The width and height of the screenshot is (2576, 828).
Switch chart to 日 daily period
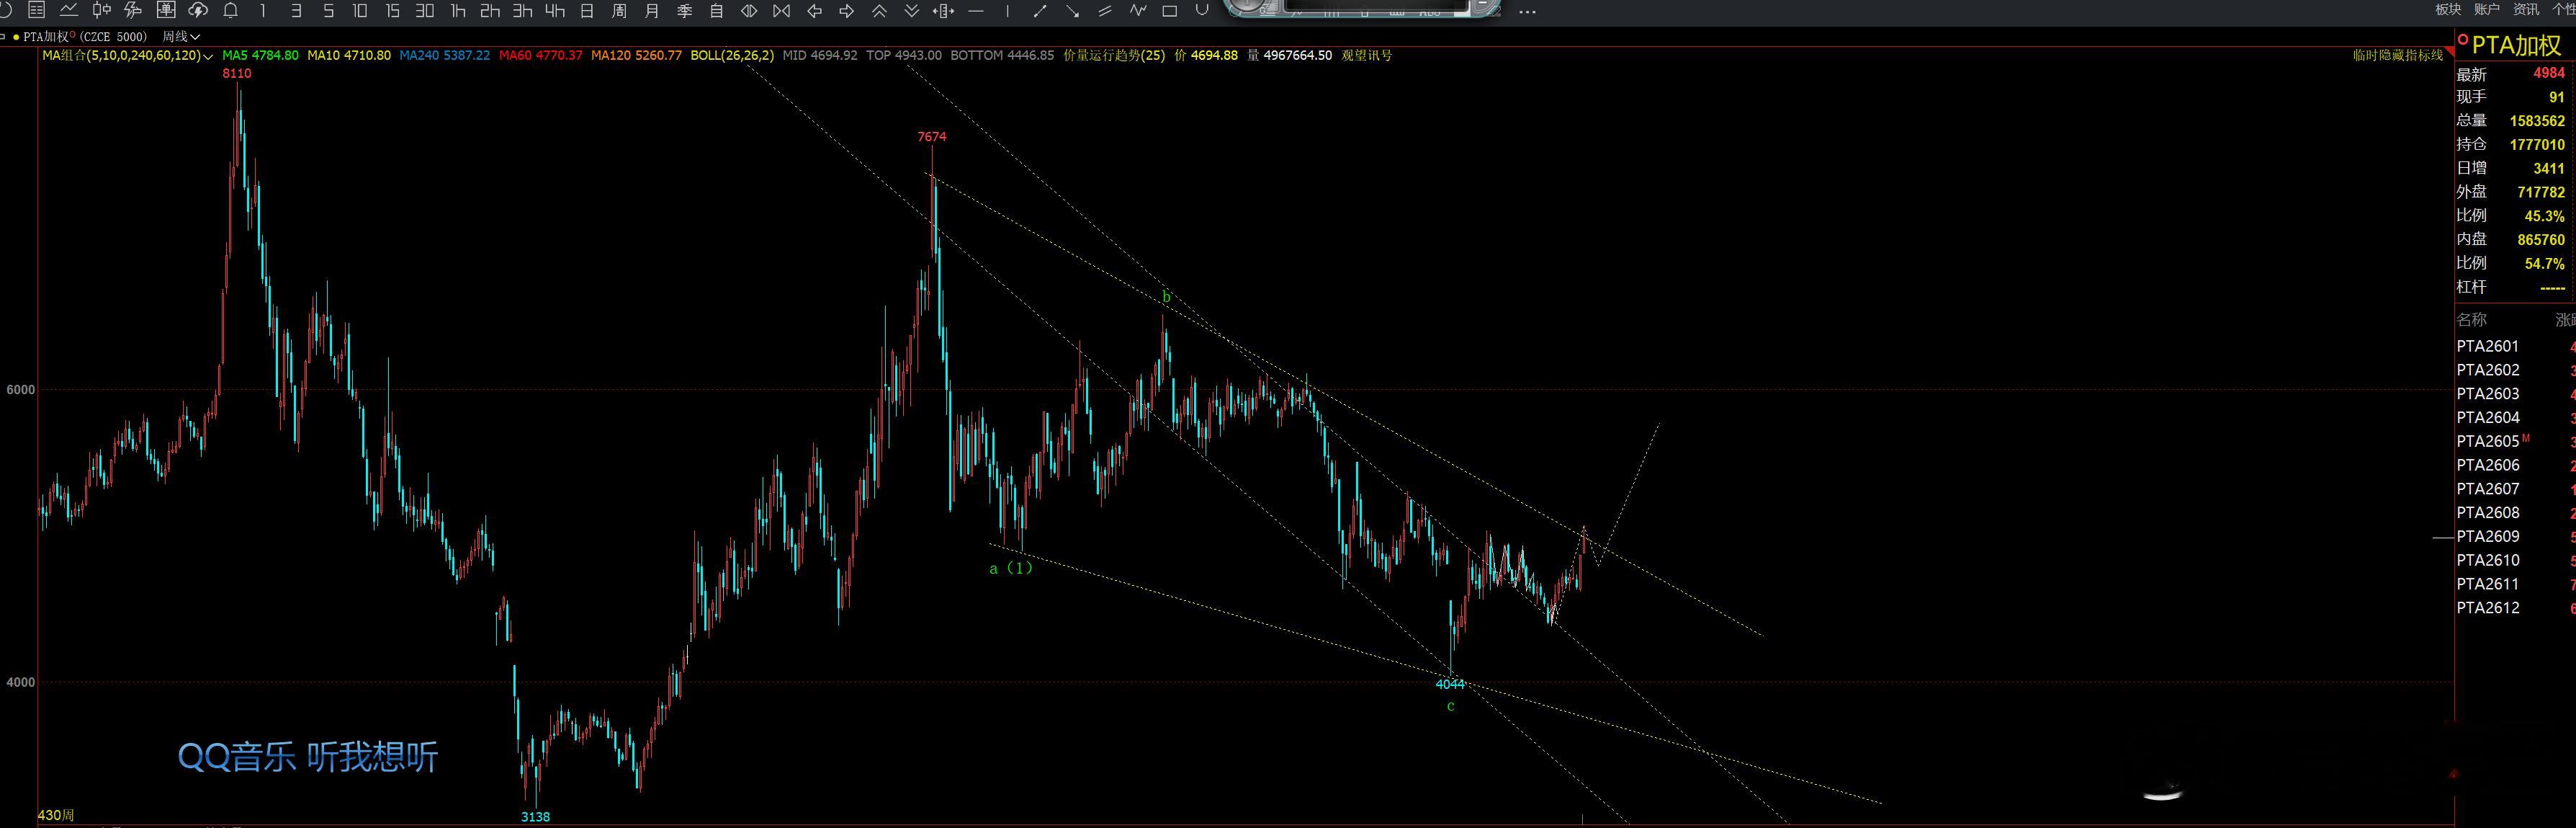[587, 11]
